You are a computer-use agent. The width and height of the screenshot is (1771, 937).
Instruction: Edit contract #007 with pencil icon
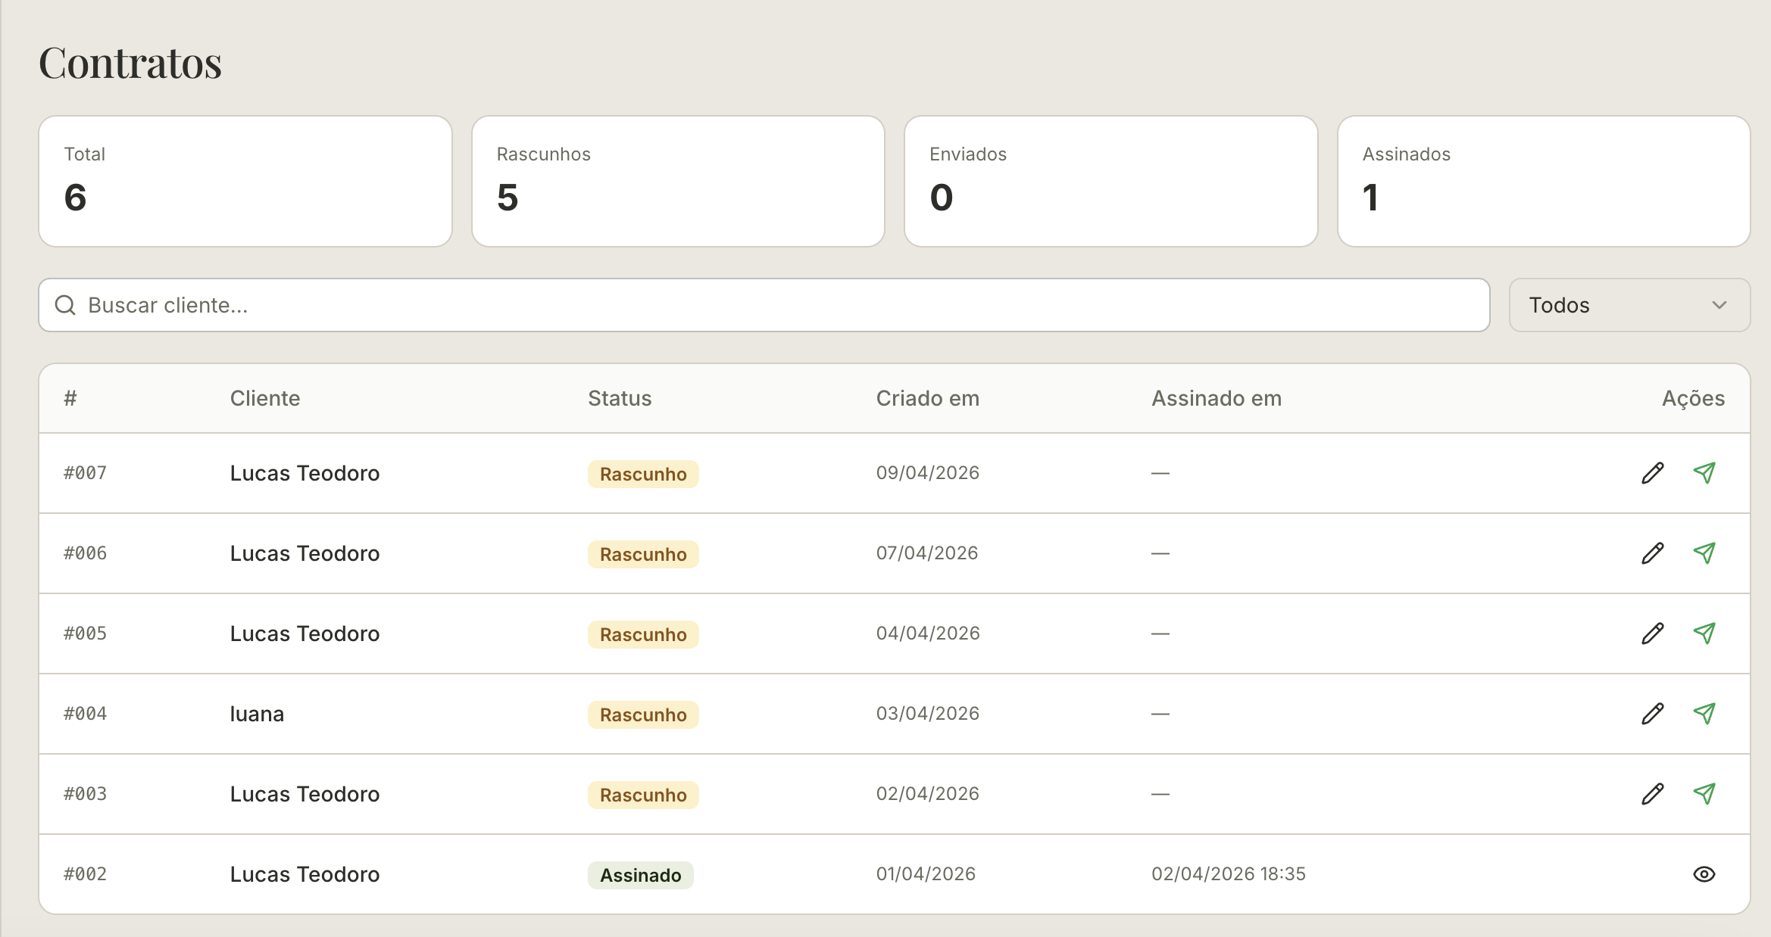[x=1653, y=473]
